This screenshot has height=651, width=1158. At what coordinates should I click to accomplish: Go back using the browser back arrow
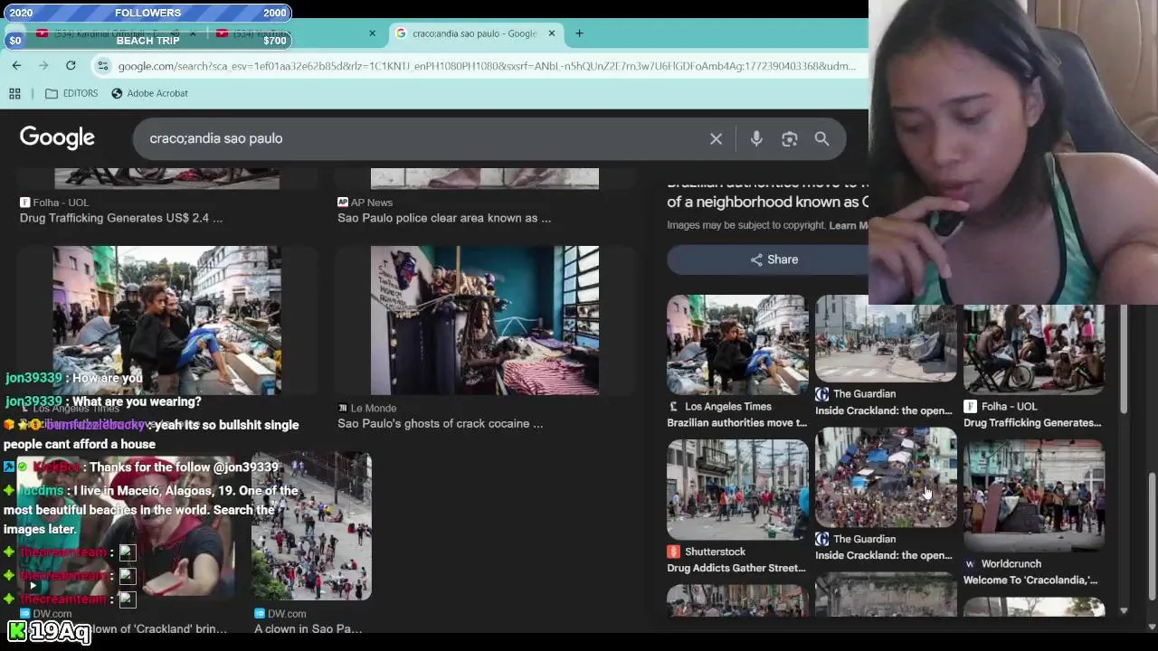pos(16,65)
